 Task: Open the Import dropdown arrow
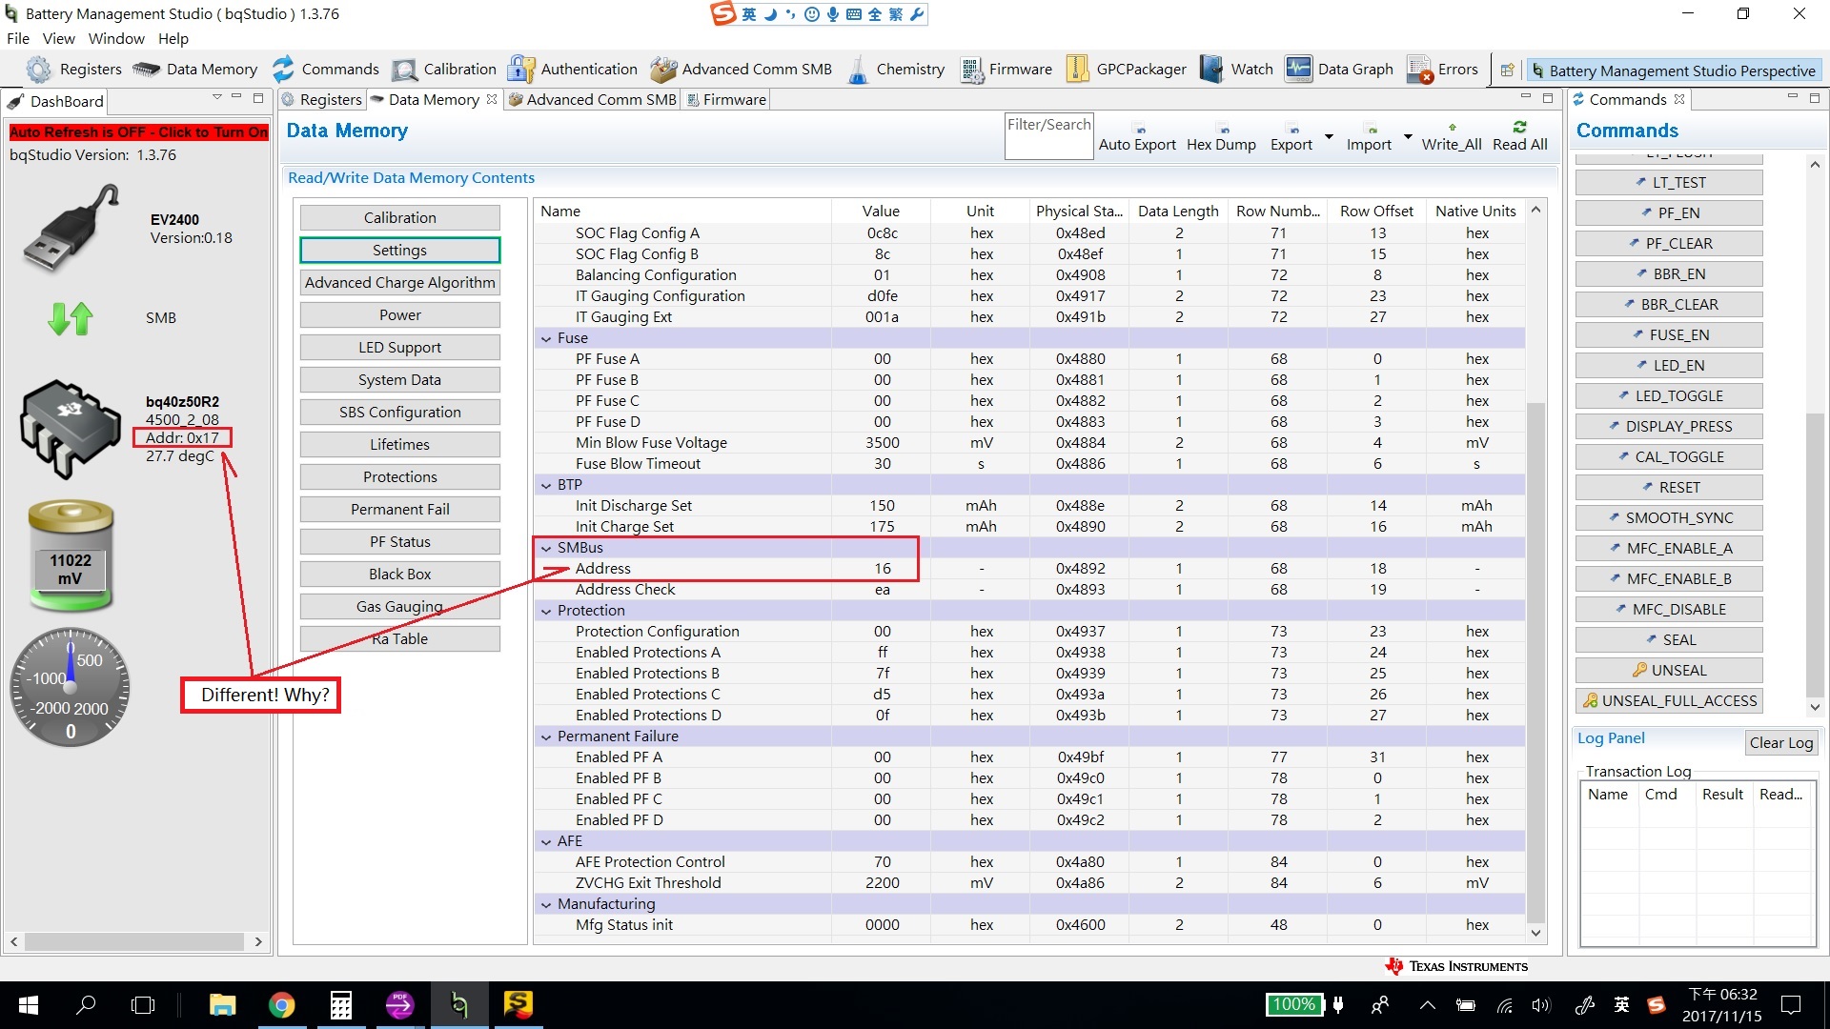(x=1408, y=136)
